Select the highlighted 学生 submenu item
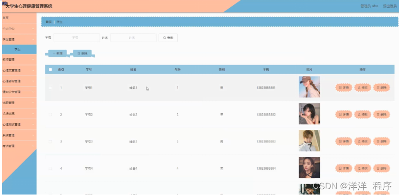This screenshot has width=399, height=195. [x=19, y=50]
